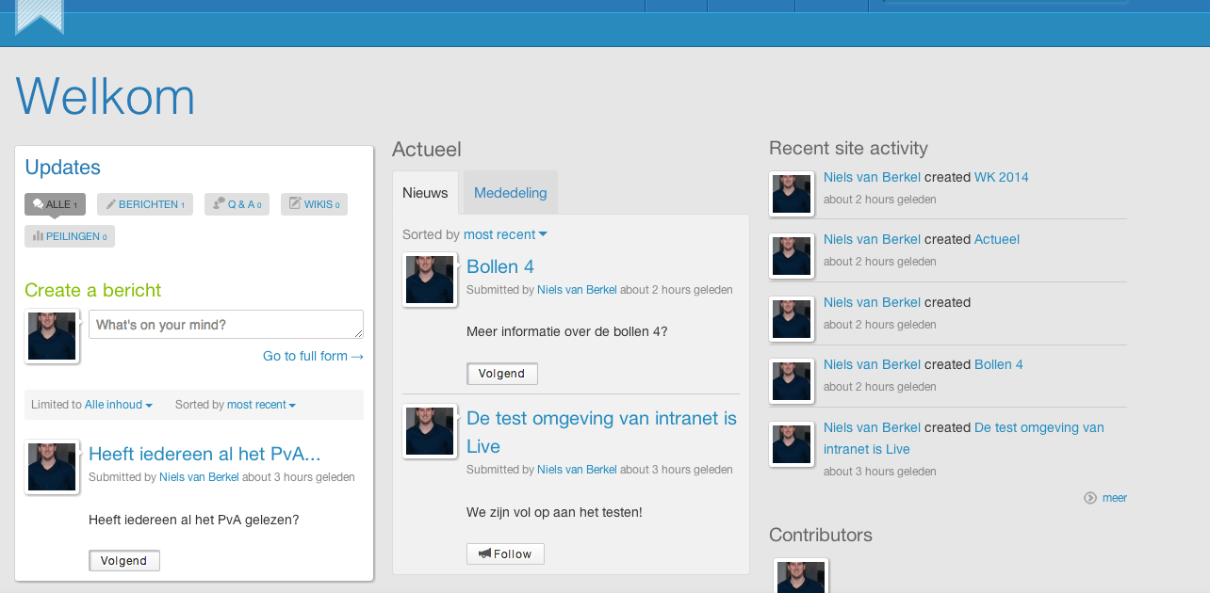Click the megaphone Follow icon
The width and height of the screenshot is (1210, 593).
[485, 553]
